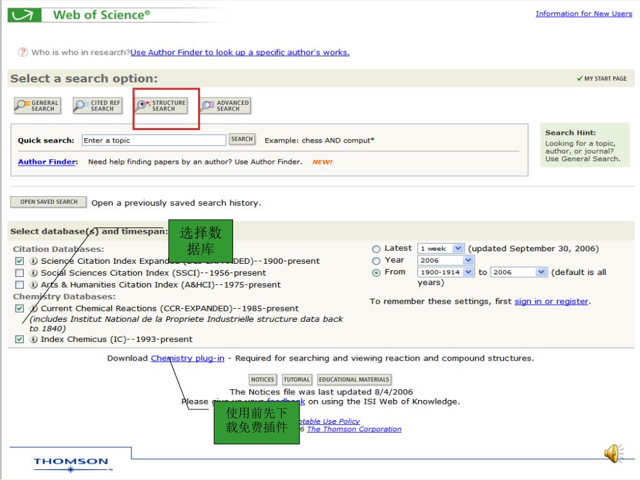This screenshot has height=480, width=640.
Task: Click the info icon for Index Chemicus
Action: tap(34, 339)
